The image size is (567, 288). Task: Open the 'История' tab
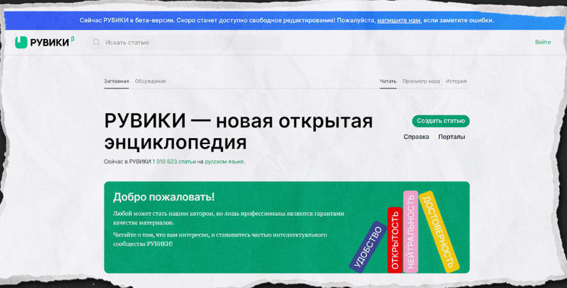(x=456, y=81)
